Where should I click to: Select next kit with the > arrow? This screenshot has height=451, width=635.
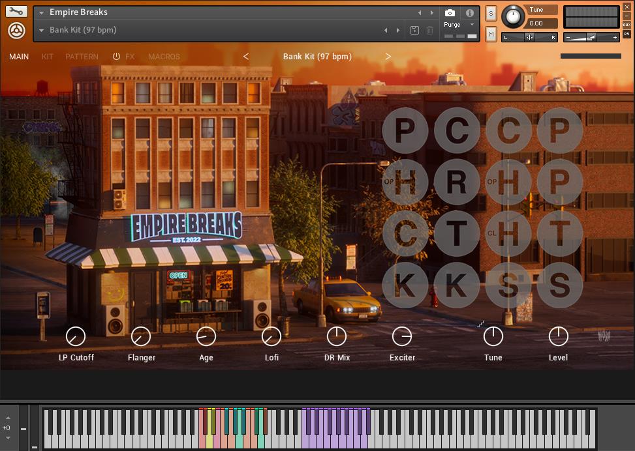pyautogui.click(x=388, y=57)
